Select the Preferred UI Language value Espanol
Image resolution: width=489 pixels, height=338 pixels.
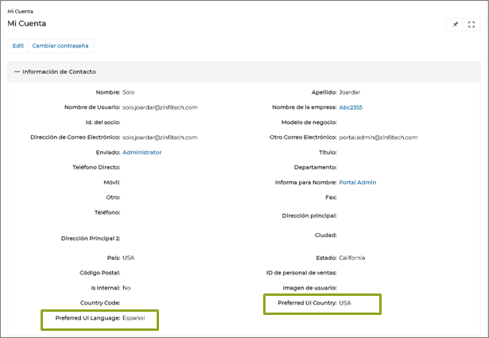[x=135, y=318]
